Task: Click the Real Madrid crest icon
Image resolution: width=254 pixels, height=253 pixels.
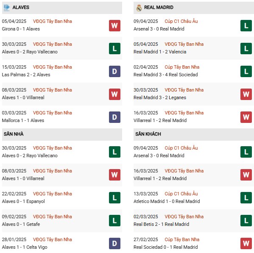Action: tap(139, 8)
